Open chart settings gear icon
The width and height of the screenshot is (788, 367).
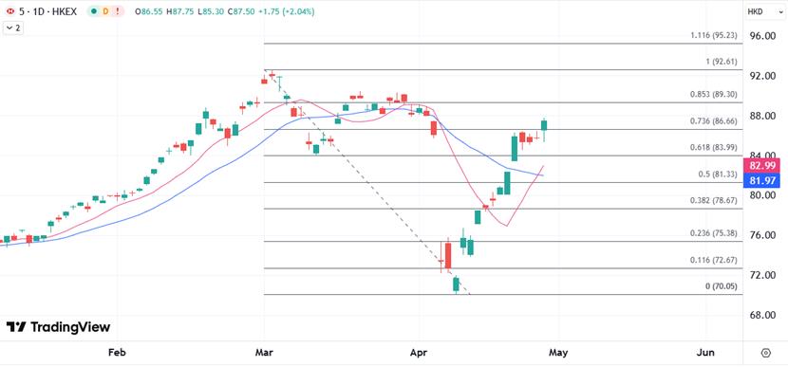[x=765, y=353]
